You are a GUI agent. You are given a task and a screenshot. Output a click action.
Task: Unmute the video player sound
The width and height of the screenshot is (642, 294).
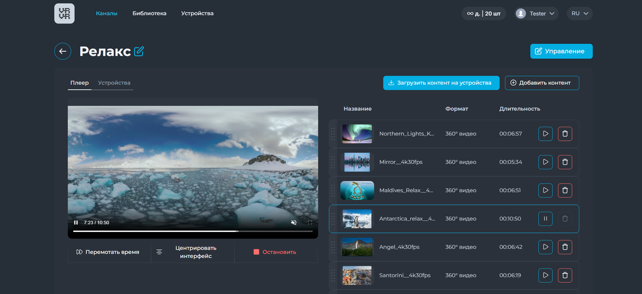294,222
